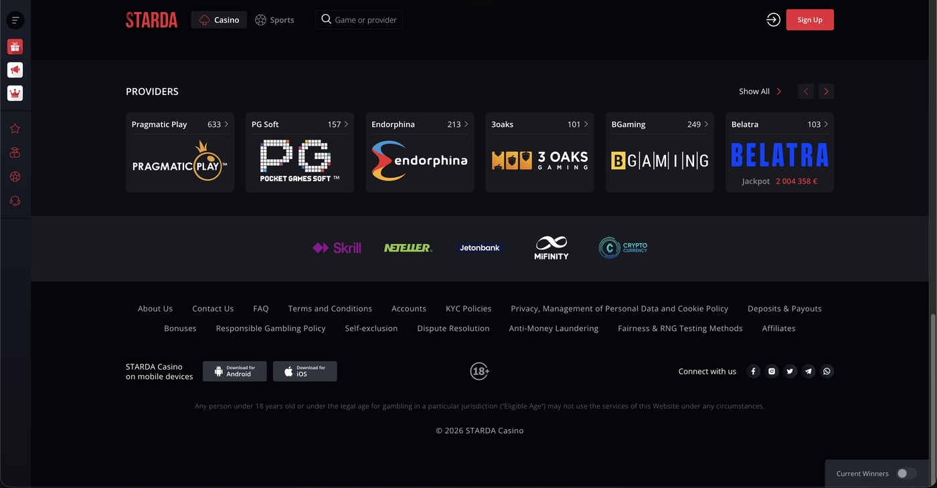Open the Contact Us footer link
The image size is (937, 488).
tap(213, 309)
